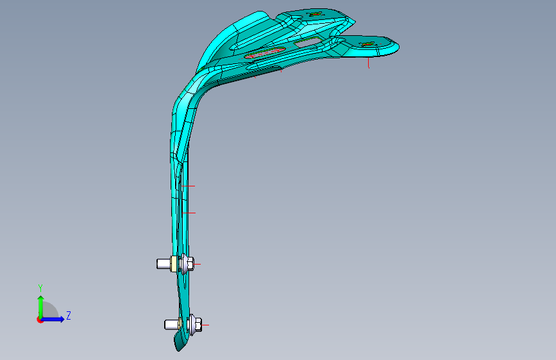Viewport: 556px width, 360px height.
Task: Click the 'Z' axis label
Action: [69, 316]
